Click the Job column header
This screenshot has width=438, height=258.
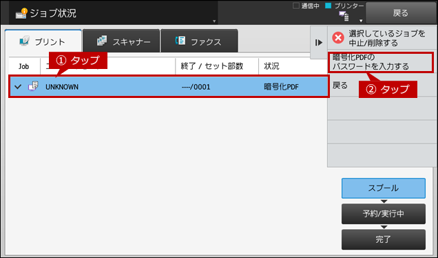[23, 66]
